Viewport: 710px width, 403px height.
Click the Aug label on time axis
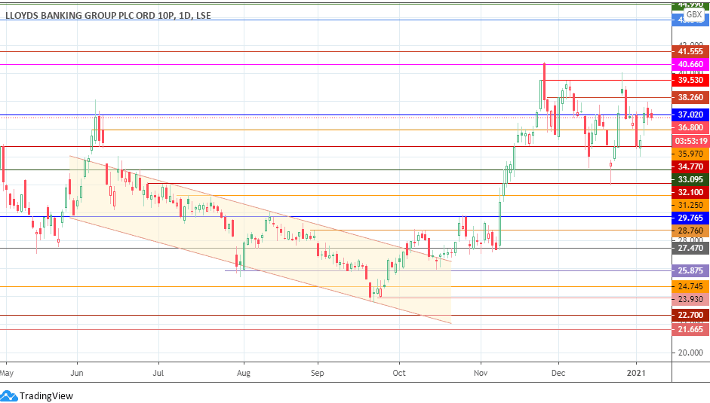tap(244, 373)
